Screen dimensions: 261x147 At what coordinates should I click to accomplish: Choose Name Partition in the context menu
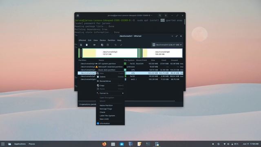tap(111, 105)
